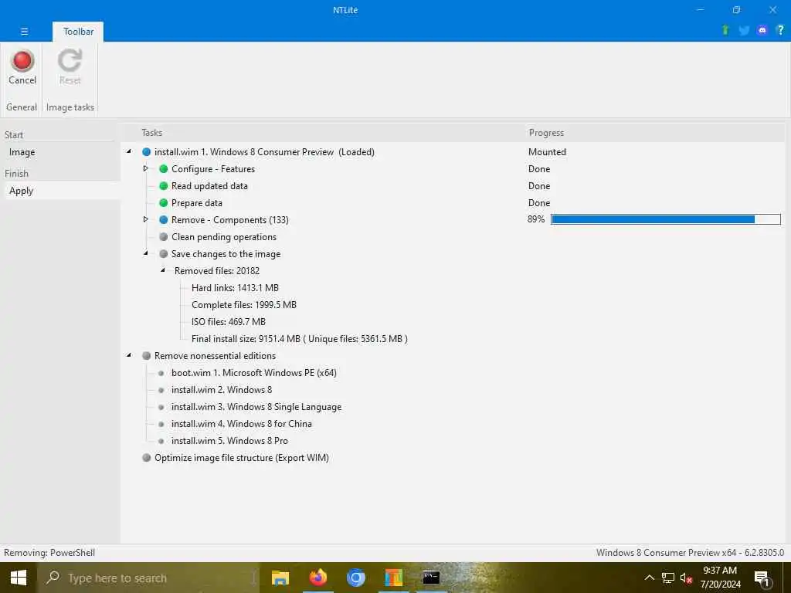Click green status dot of Read updated data

pyautogui.click(x=164, y=186)
